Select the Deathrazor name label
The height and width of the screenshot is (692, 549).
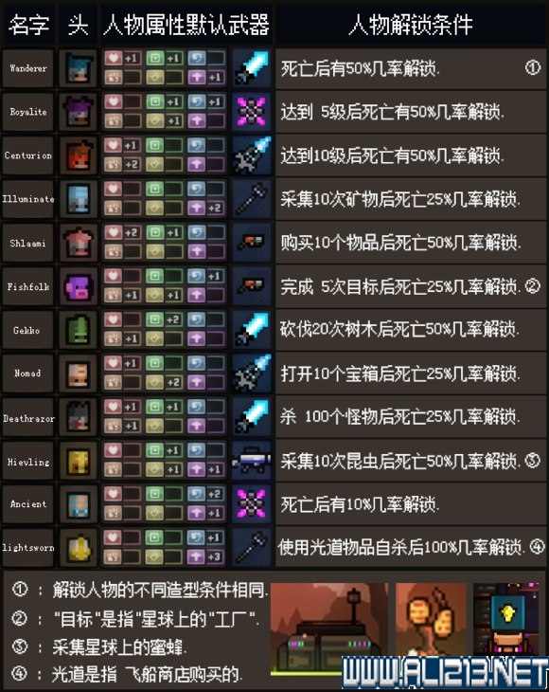point(27,417)
